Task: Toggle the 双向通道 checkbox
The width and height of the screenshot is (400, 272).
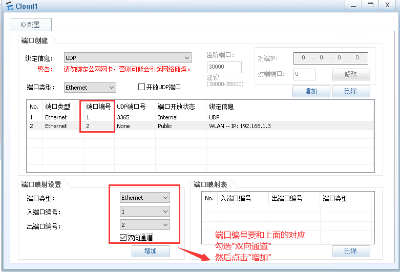Action: (123, 238)
